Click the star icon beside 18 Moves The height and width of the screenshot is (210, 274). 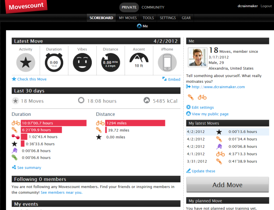(x=15, y=101)
